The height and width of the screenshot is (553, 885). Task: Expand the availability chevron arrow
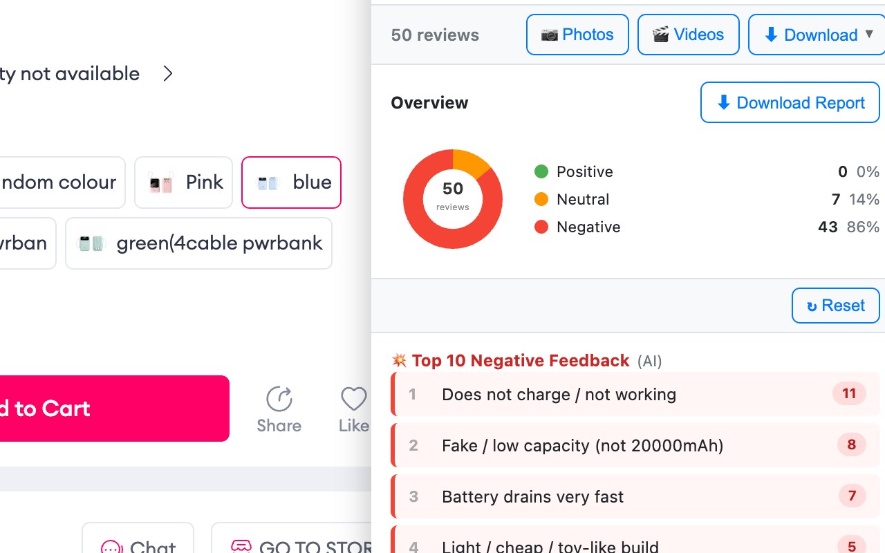coord(167,73)
